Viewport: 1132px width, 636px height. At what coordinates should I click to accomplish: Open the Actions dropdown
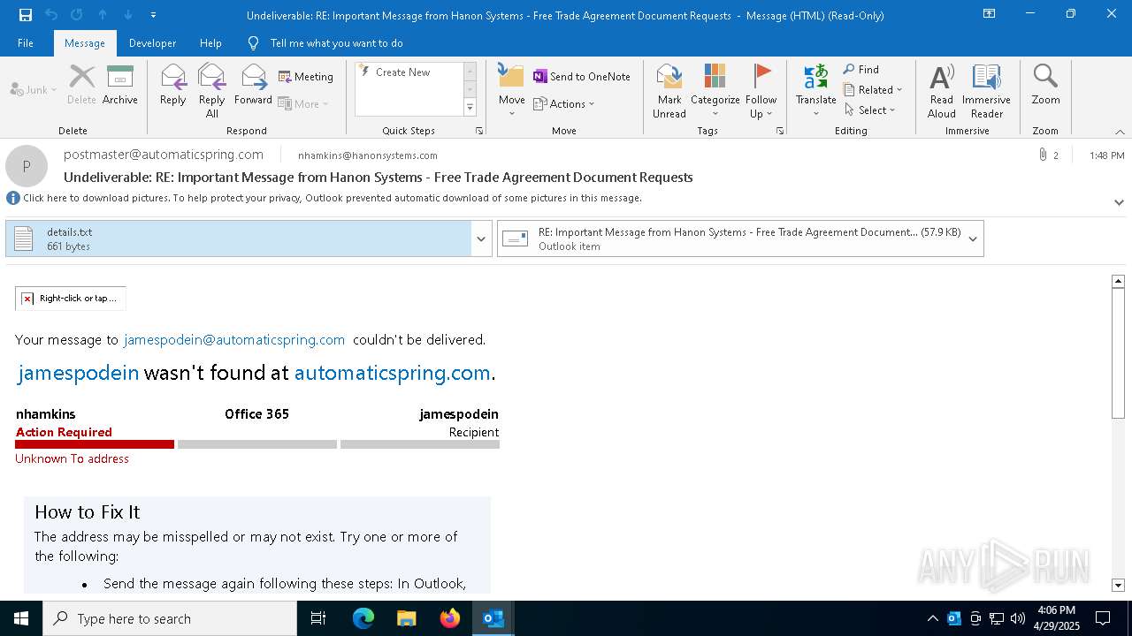point(564,103)
